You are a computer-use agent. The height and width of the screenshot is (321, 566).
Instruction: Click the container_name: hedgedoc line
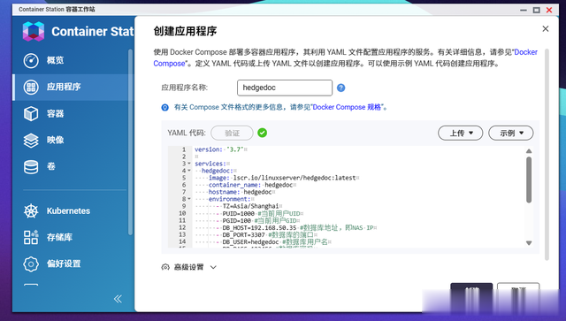pyautogui.click(x=252, y=185)
